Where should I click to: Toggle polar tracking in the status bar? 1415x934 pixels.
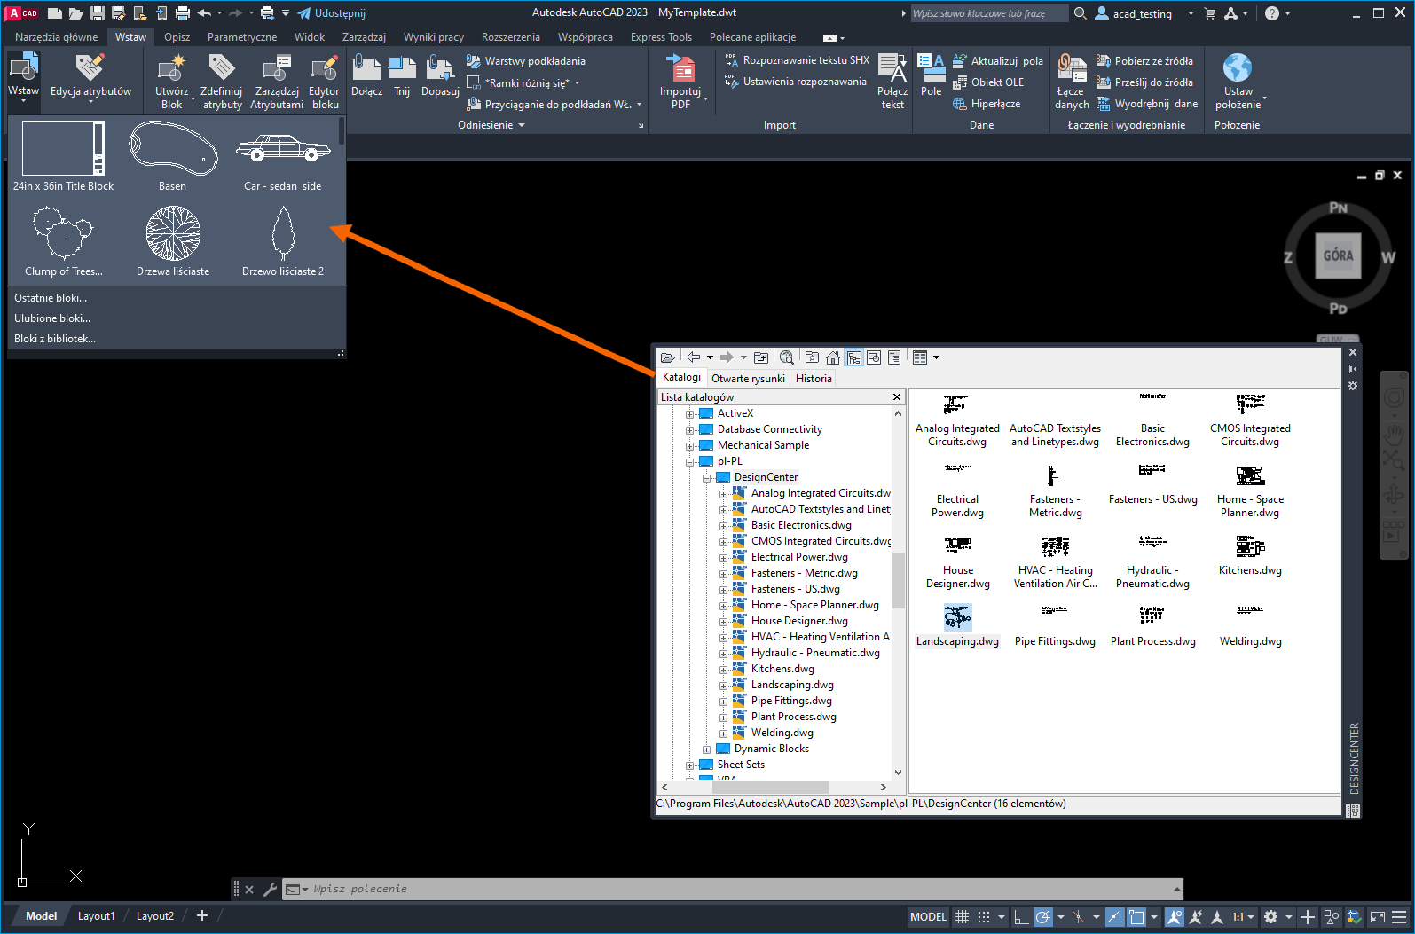pos(1043,917)
